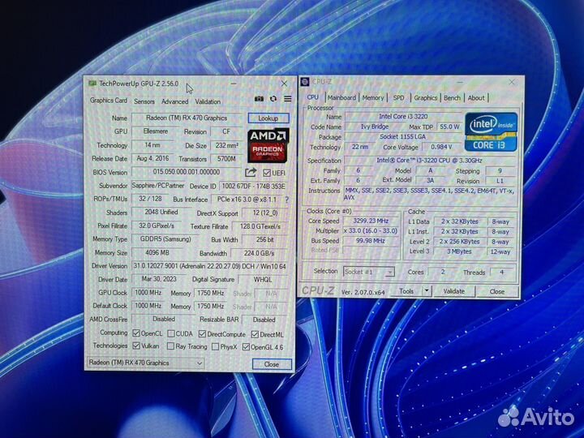584x438 pixels.
Task: Click the Driver Version field in GPU-Z
Action: pos(210,266)
